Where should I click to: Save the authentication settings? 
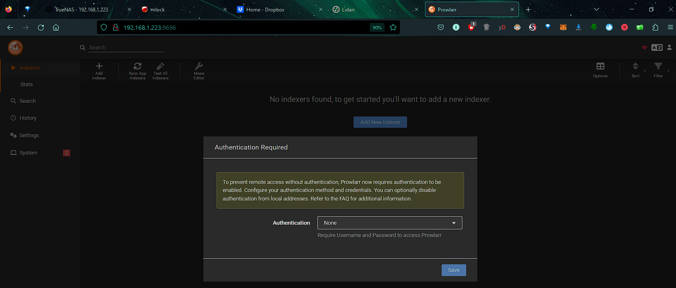tap(454, 270)
